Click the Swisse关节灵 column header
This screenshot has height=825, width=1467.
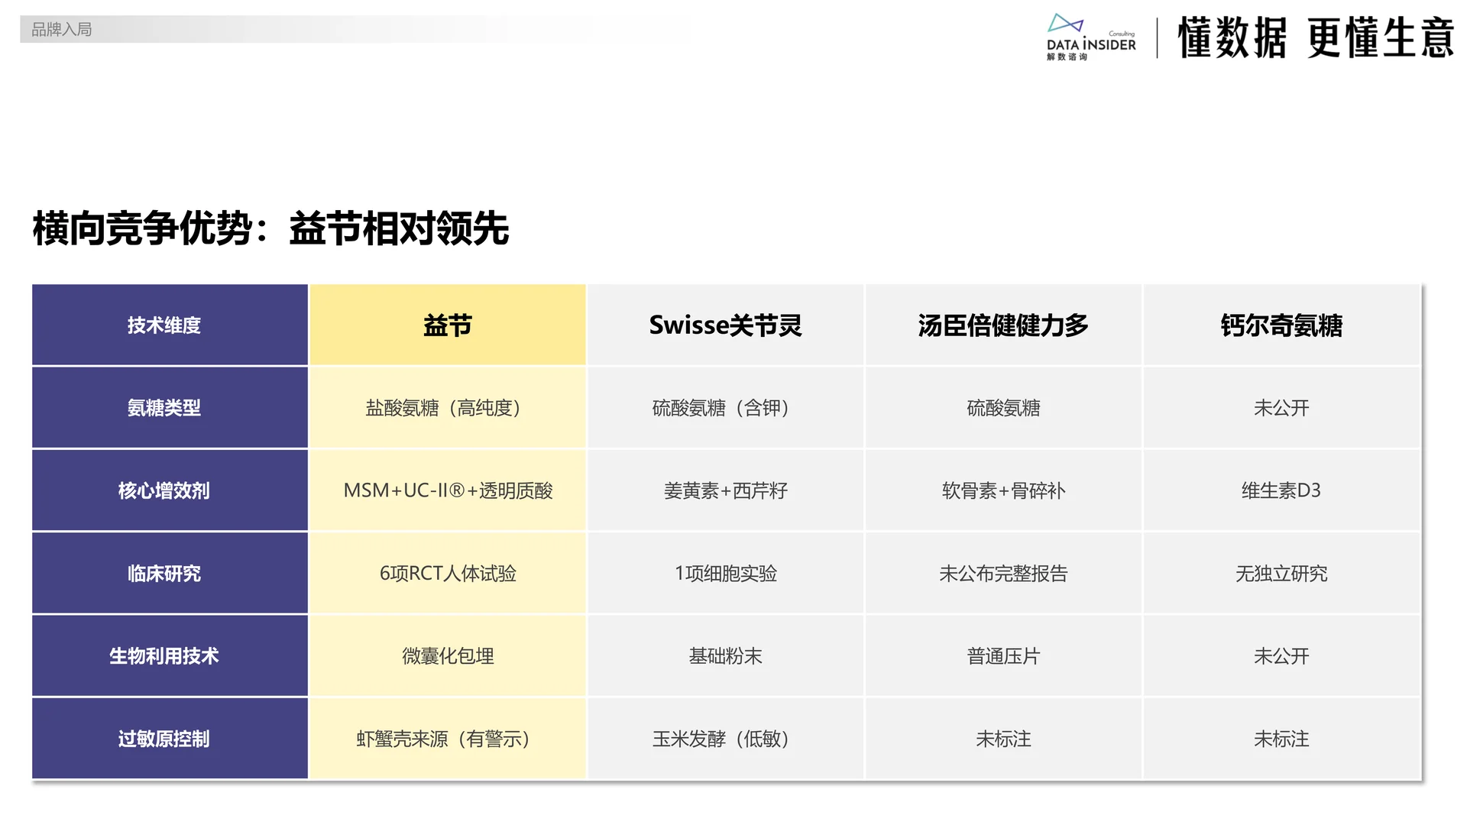tap(724, 325)
